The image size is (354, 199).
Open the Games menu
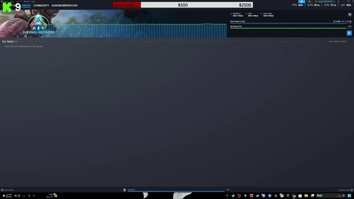click(x=27, y=1)
